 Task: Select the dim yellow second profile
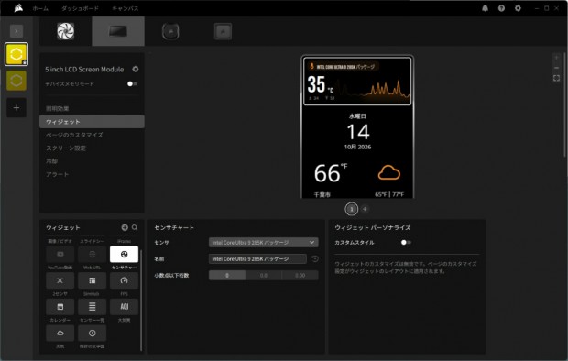pos(16,81)
